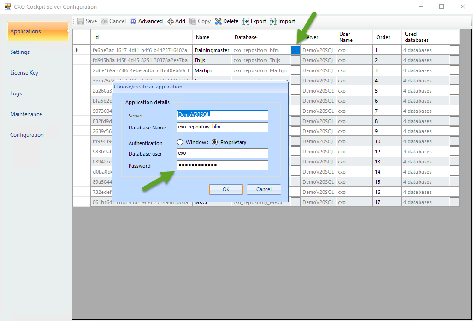The width and height of the screenshot is (473, 321).
Task: Select Windows authentication radio button
Action: click(180, 142)
